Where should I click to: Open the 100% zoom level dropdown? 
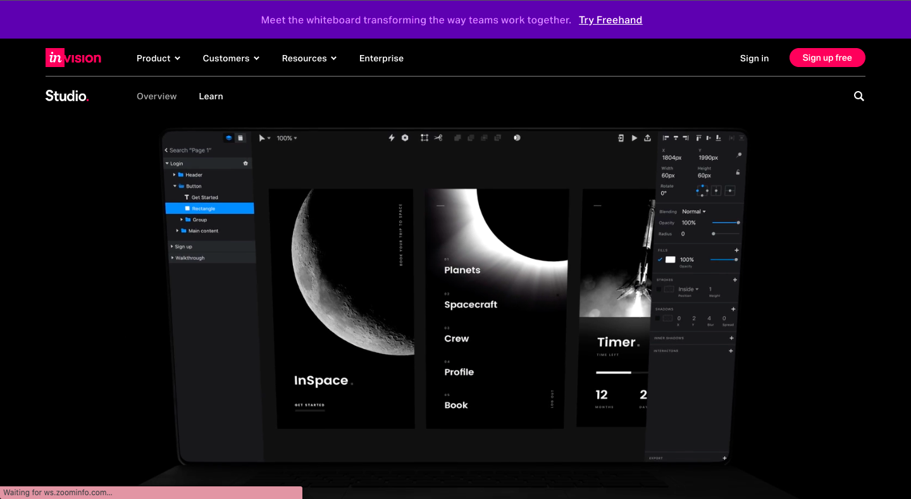(287, 138)
